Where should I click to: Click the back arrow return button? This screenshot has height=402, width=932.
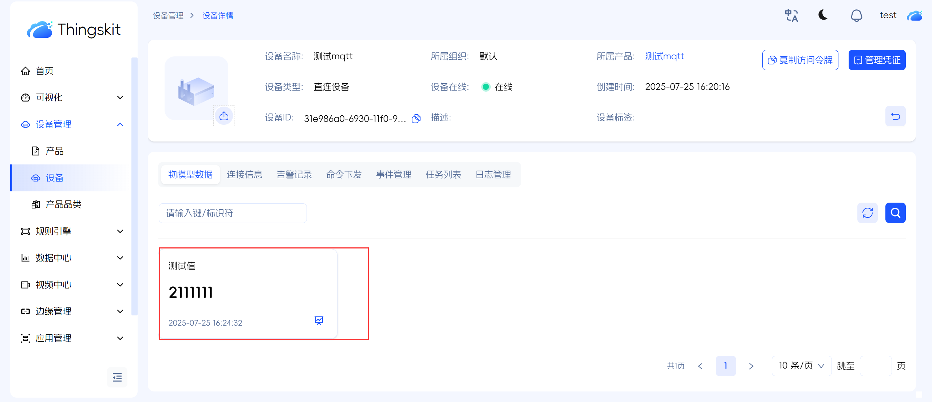click(895, 116)
